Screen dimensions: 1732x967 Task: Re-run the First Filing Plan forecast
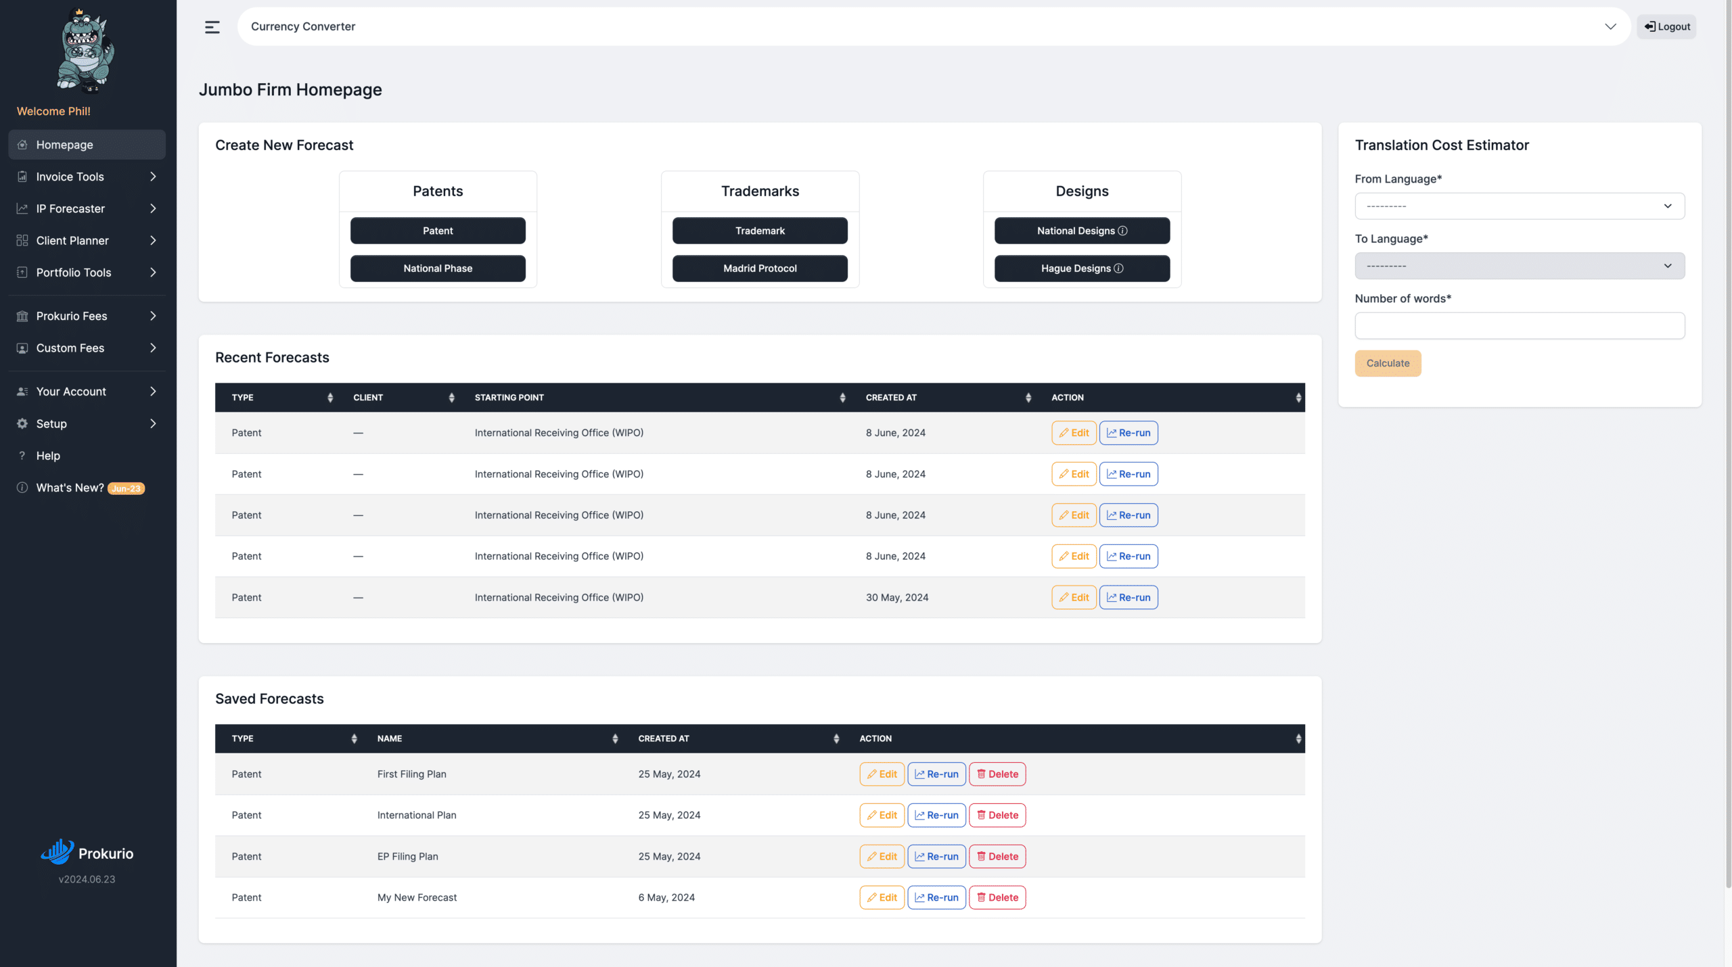point(936,774)
